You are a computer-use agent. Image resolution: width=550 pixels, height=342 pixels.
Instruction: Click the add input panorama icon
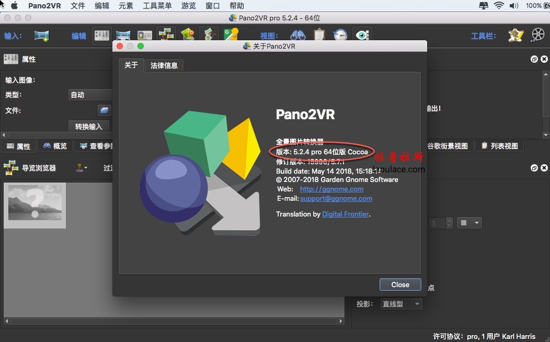41,36
